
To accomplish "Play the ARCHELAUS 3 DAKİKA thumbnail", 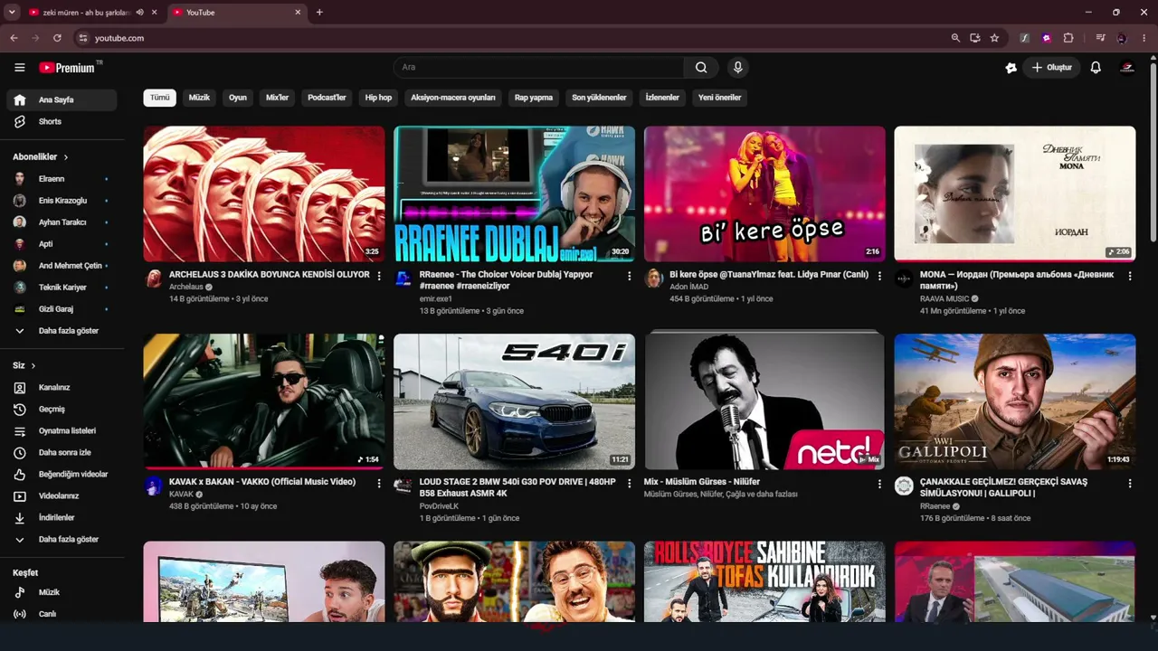I will tap(264, 193).
